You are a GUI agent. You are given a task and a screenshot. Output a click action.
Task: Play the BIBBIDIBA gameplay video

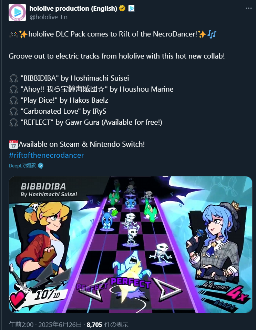[x=131, y=245]
